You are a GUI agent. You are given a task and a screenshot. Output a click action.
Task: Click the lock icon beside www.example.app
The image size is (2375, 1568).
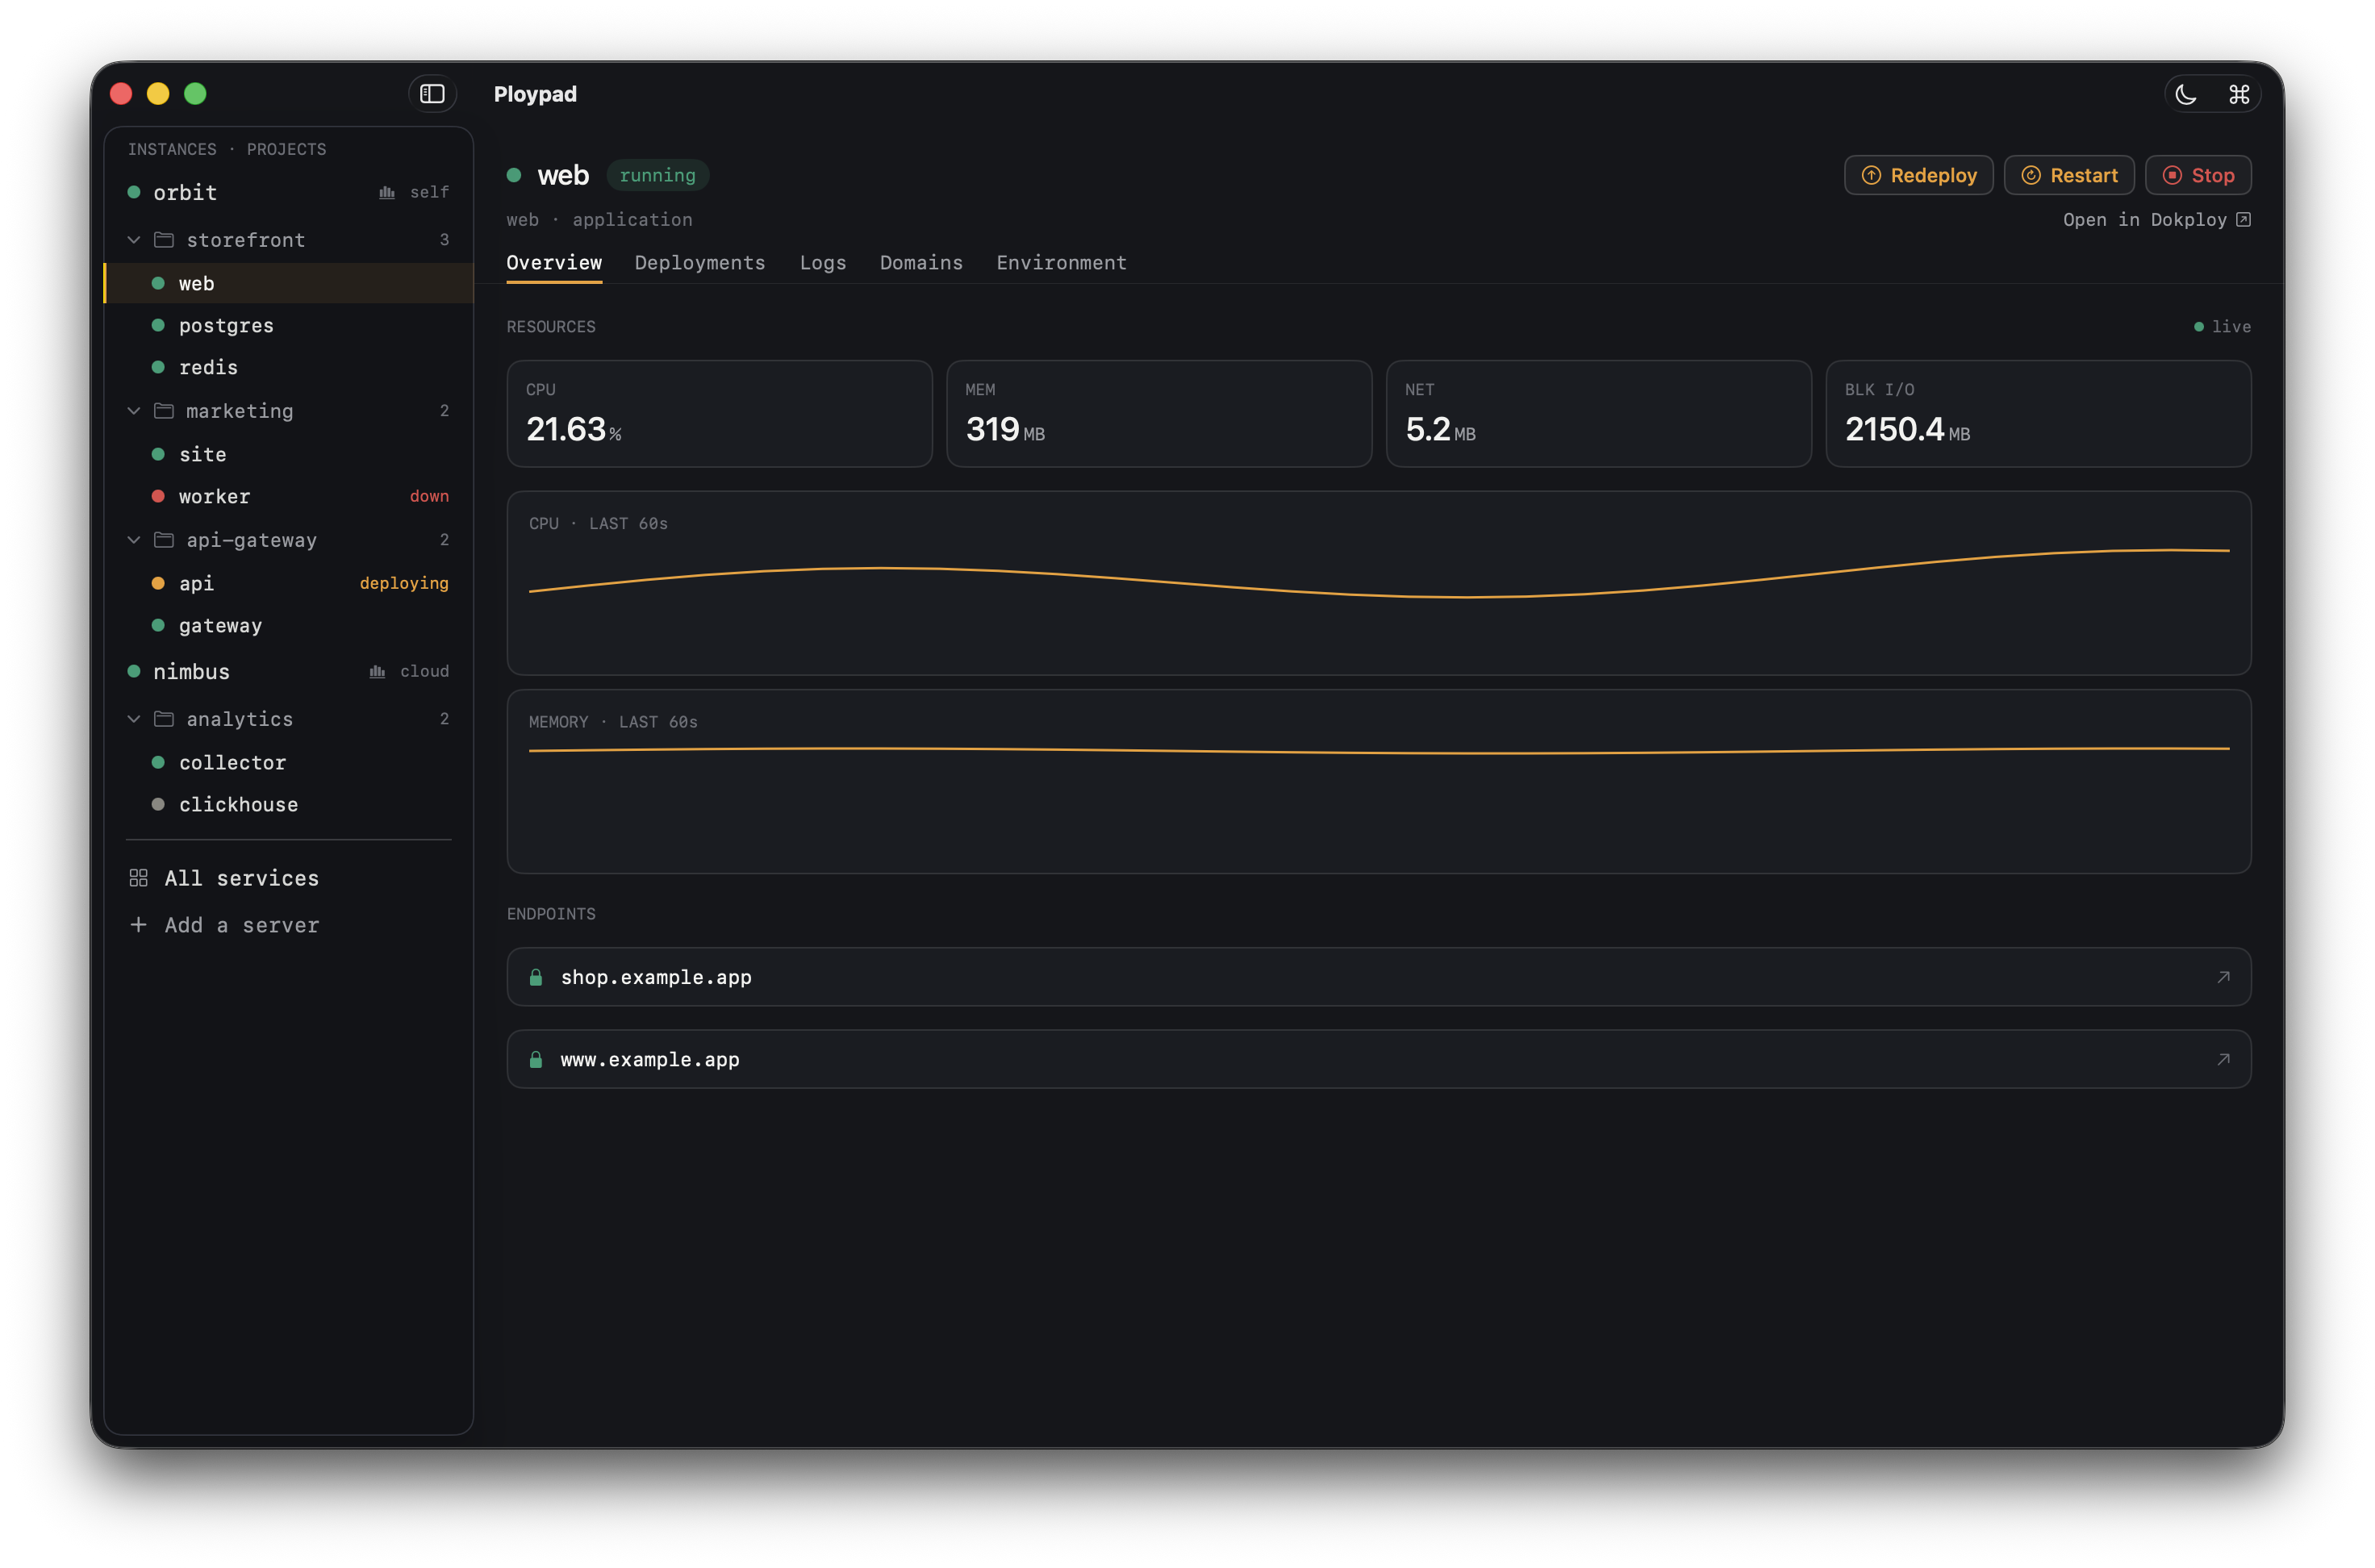point(536,1059)
